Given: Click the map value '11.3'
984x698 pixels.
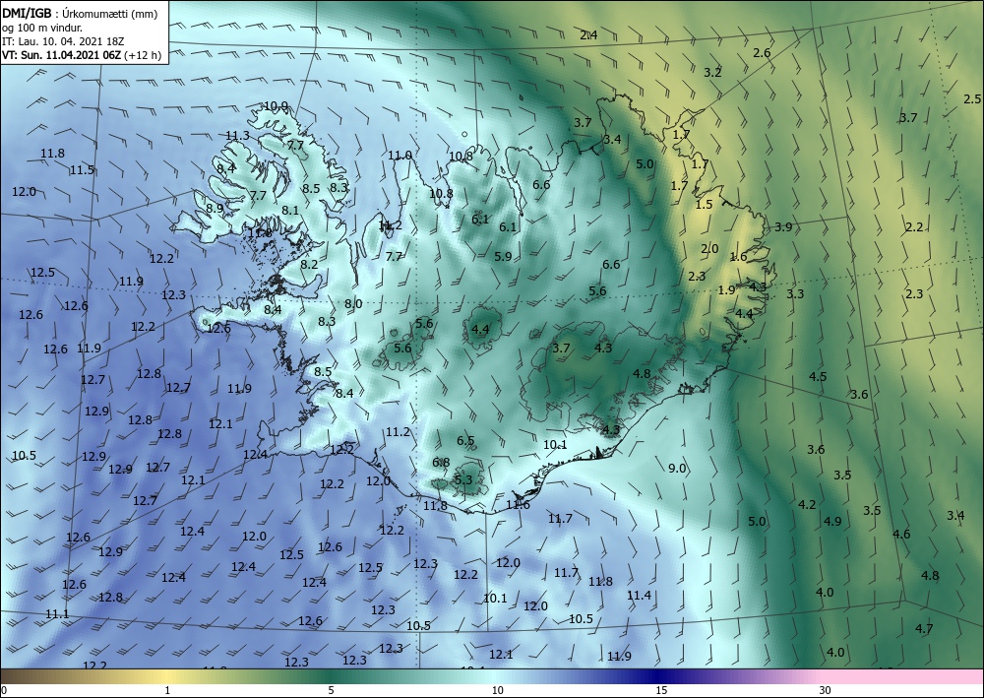Looking at the screenshot, I should tap(237, 136).
